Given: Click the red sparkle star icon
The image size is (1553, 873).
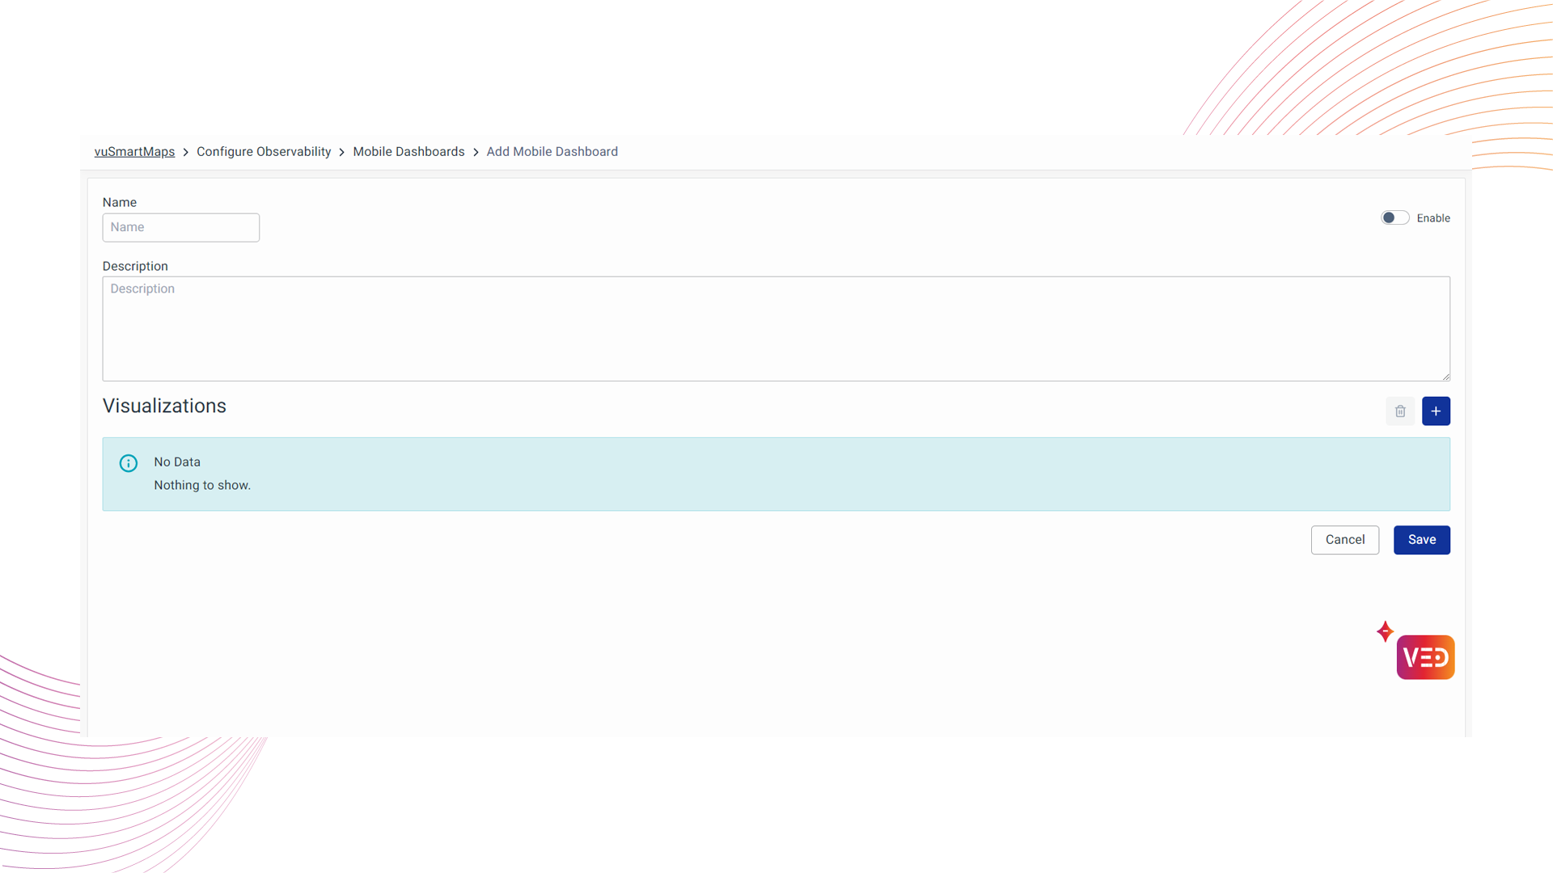Looking at the screenshot, I should [1385, 631].
